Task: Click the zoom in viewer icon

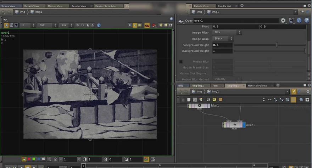Action: 78,25
